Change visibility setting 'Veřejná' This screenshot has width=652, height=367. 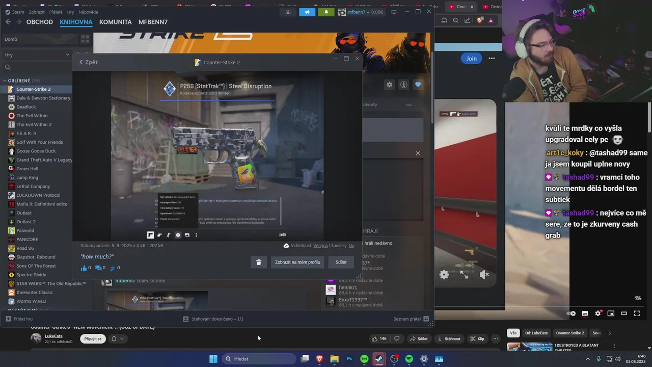pos(320,246)
